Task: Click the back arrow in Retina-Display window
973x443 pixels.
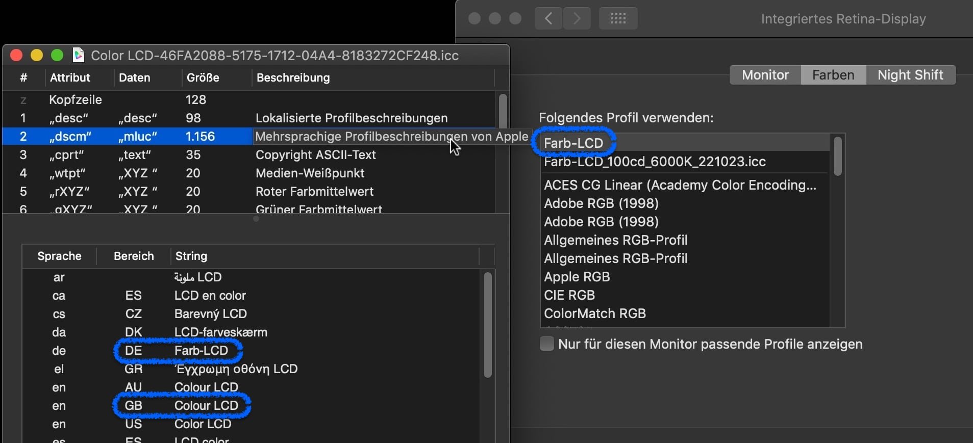Action: 548,19
